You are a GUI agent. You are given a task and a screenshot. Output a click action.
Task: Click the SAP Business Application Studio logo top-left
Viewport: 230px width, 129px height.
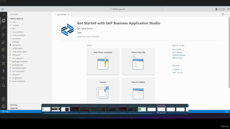[x=3, y=9]
